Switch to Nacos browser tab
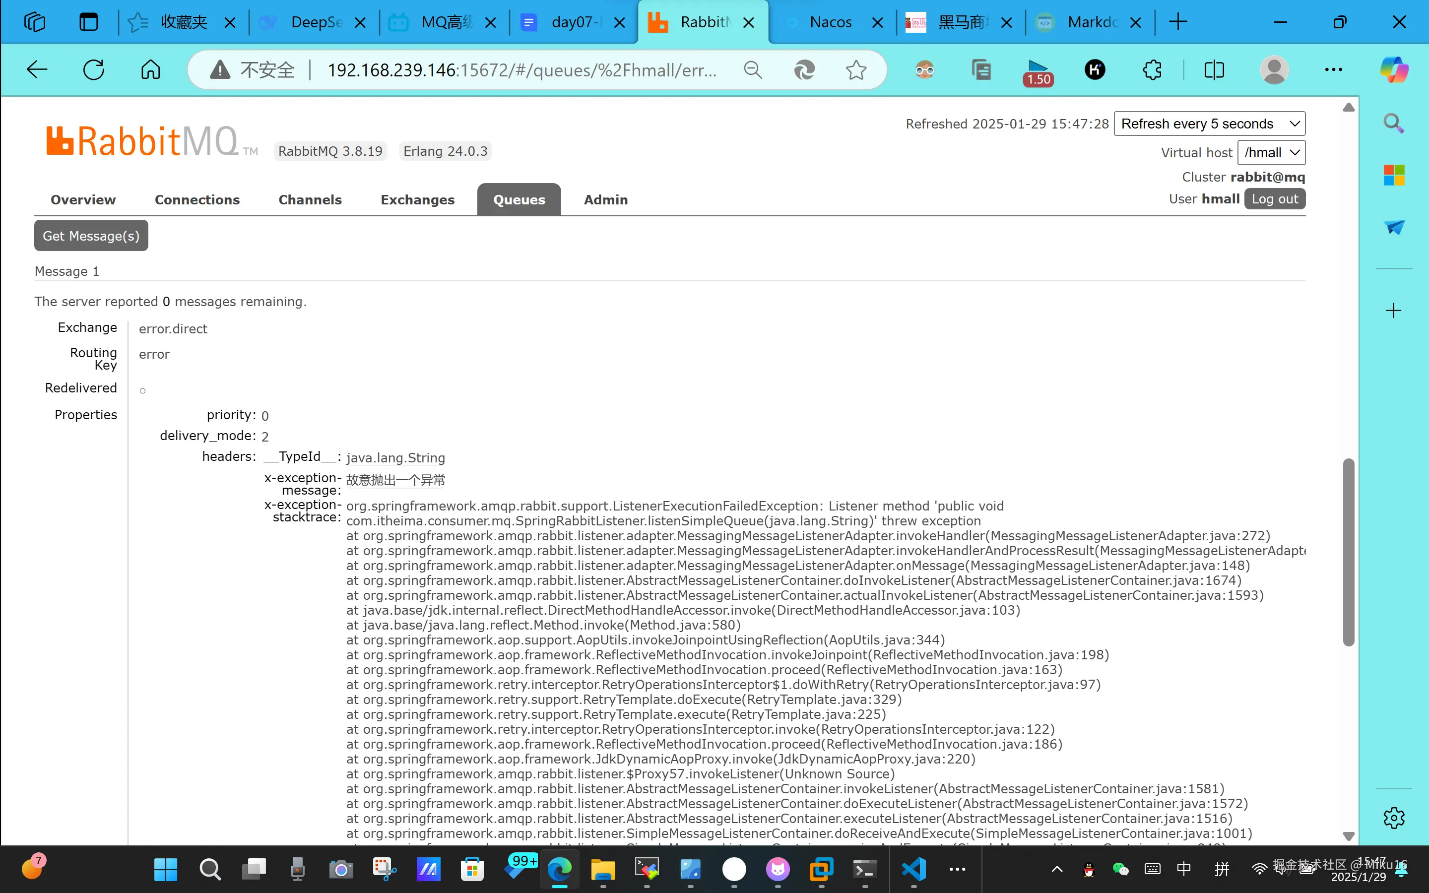Image resolution: width=1429 pixels, height=893 pixels. pos(830,22)
